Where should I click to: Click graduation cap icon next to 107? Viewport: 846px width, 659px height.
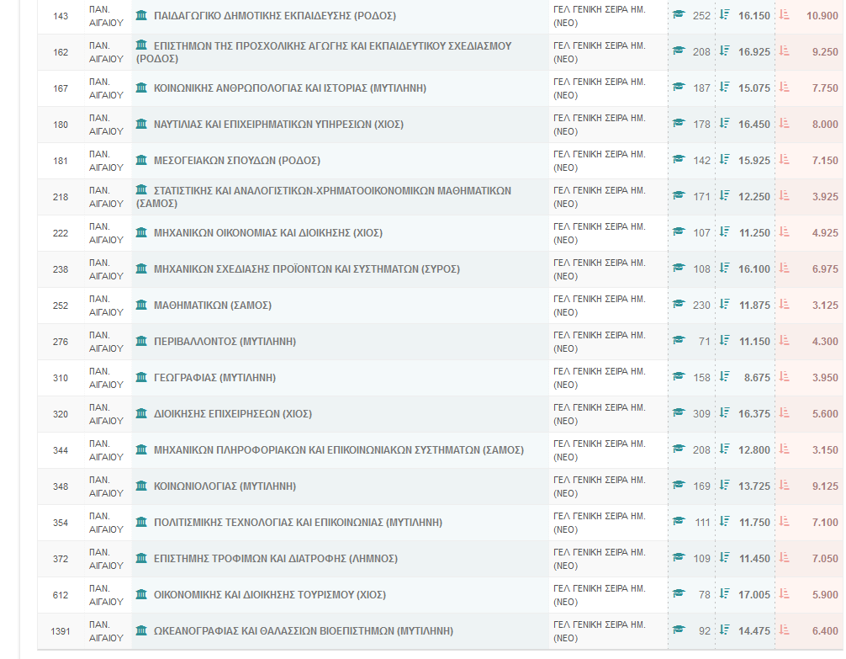click(x=679, y=231)
